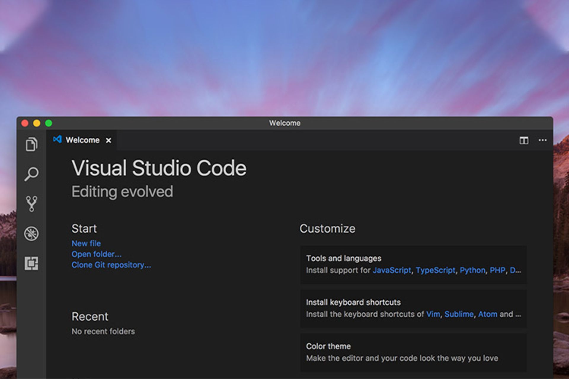This screenshot has height=379, width=569.
Task: Click the New file link
Action: pos(86,243)
